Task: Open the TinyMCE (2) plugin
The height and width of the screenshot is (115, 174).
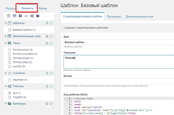Action: click(x=19, y=97)
